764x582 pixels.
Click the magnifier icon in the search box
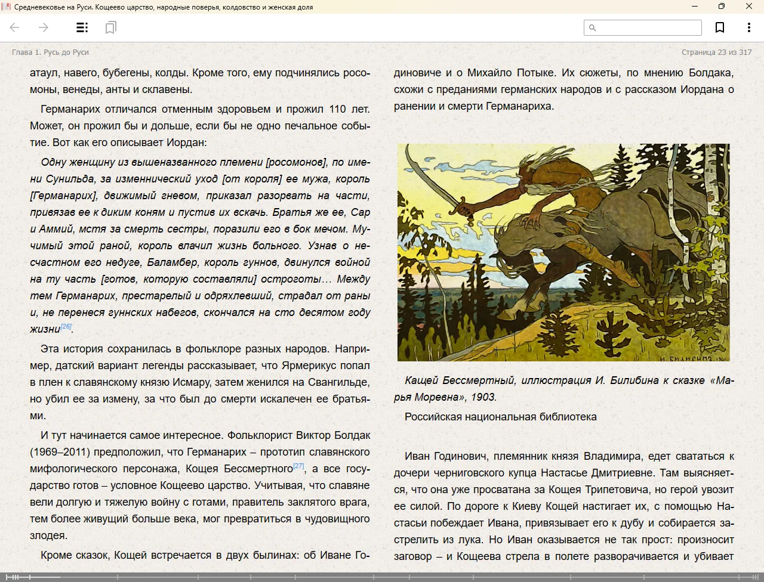pos(593,28)
